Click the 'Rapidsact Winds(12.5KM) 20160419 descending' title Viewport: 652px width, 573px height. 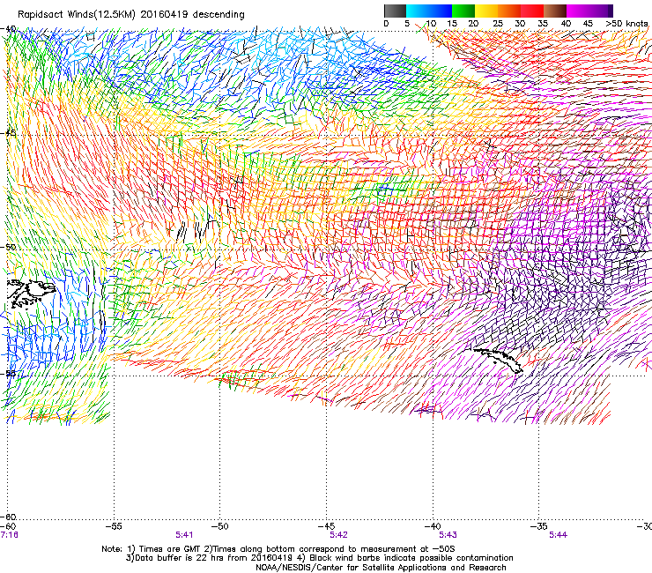[131, 15]
